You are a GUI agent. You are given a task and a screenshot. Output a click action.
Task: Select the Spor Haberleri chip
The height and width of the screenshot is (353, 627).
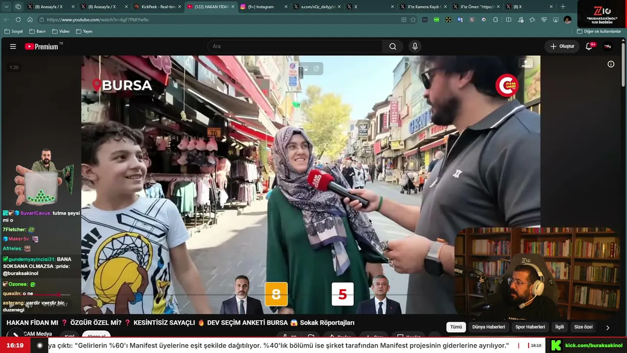pos(530,327)
